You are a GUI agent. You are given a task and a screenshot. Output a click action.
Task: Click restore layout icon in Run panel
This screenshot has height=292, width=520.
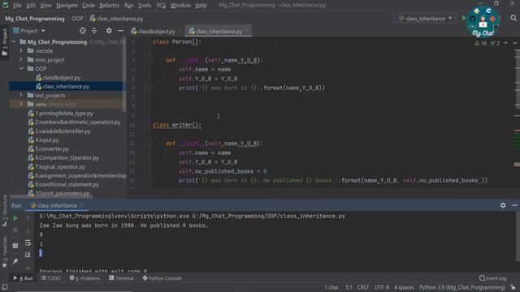(15, 246)
